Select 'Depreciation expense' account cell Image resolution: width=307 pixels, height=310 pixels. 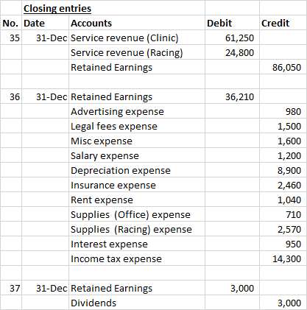click(x=137, y=170)
